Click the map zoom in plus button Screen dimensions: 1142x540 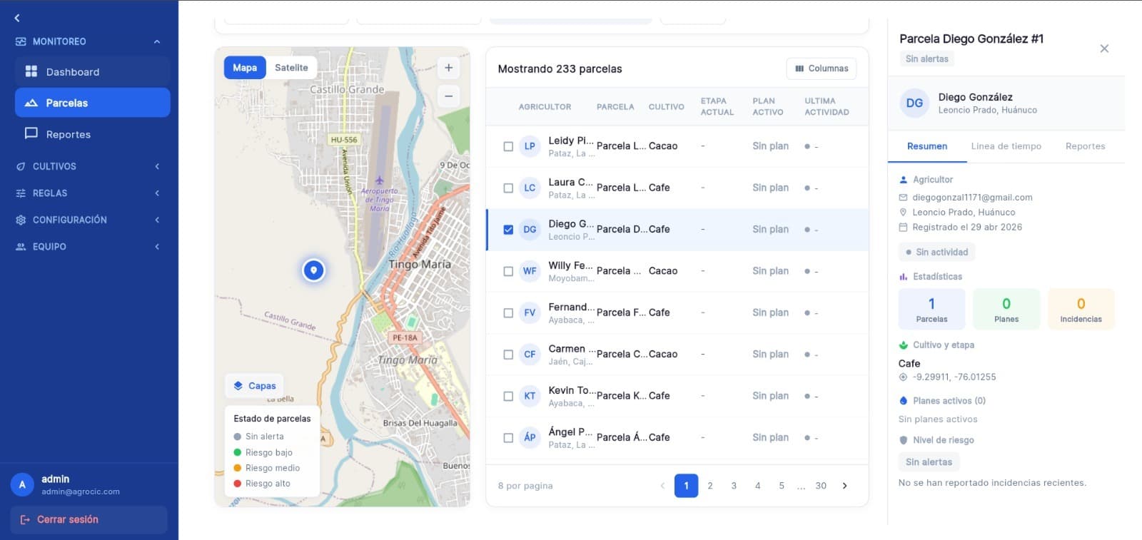click(448, 68)
